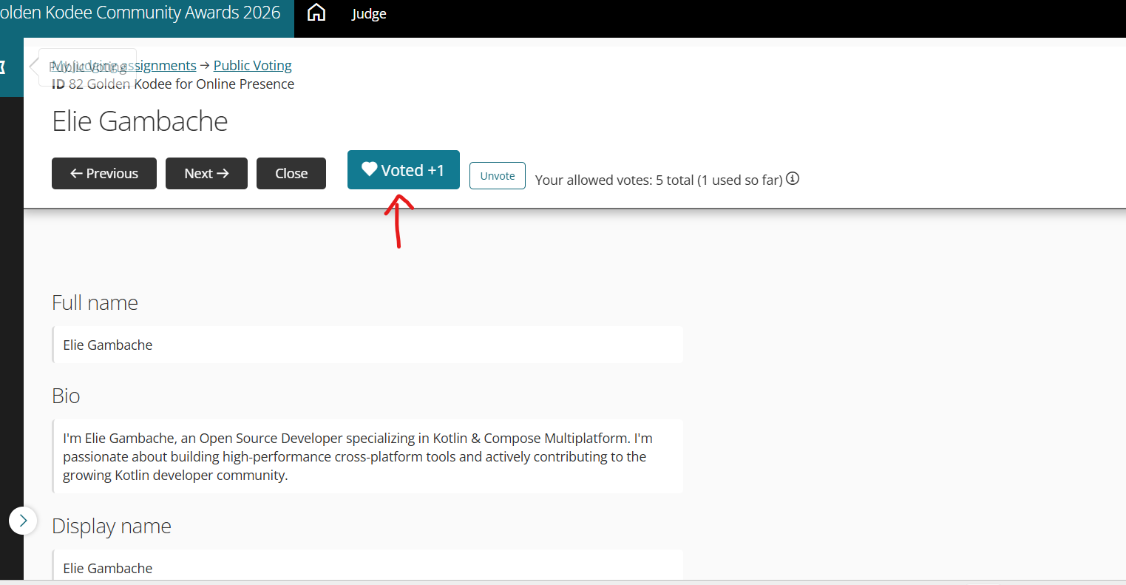Click the left arrow on Previous button
This screenshot has width=1126, height=585.
(76, 174)
